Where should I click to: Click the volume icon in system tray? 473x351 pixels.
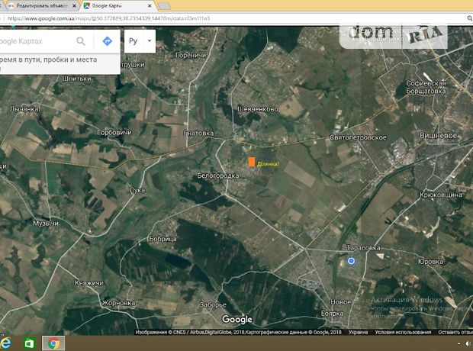click(x=468, y=344)
